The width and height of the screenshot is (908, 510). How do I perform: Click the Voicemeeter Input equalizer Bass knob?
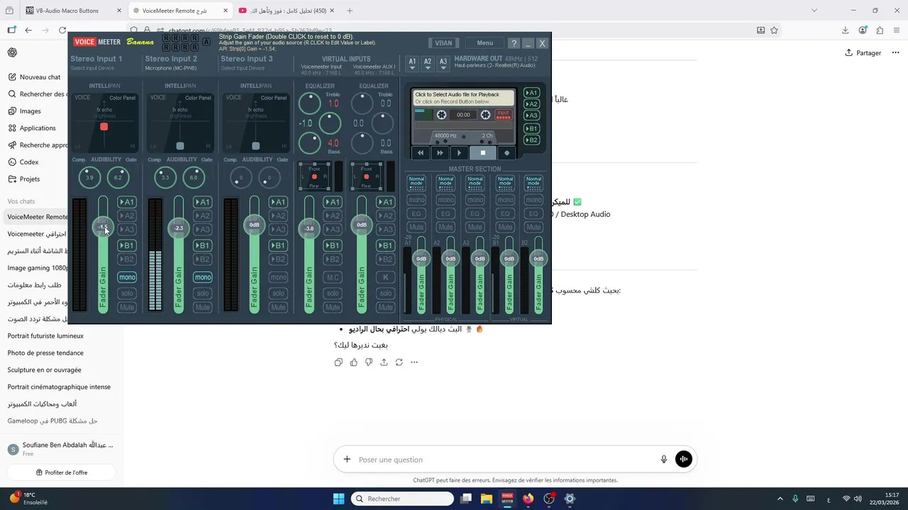(309, 144)
